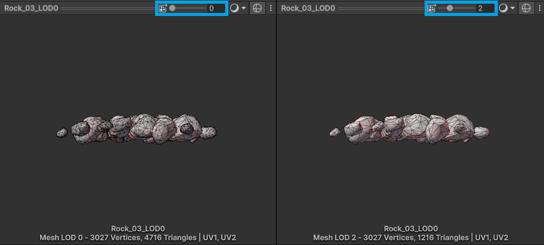Image resolution: width=544 pixels, height=245 pixels.
Task: Click the 'Mesh LOD 2 - 3027 Vertices, 1216 Triangles' info text
Action: (x=391, y=238)
